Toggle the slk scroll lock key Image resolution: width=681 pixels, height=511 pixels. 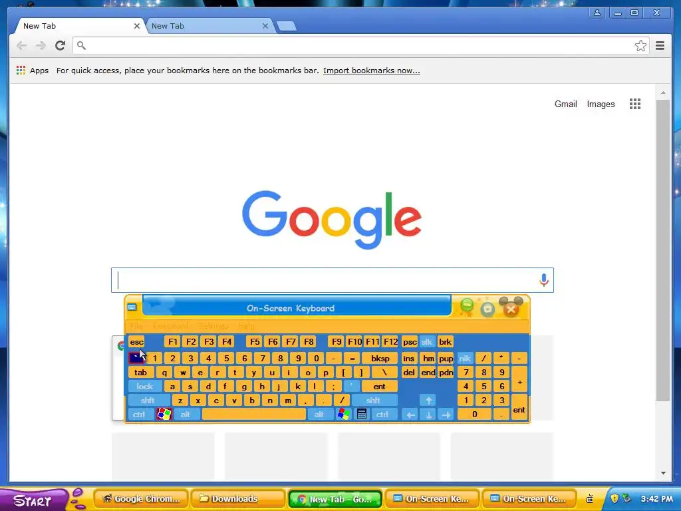[427, 342]
